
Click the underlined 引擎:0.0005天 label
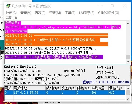pyautogui.click(x=108, y=77)
